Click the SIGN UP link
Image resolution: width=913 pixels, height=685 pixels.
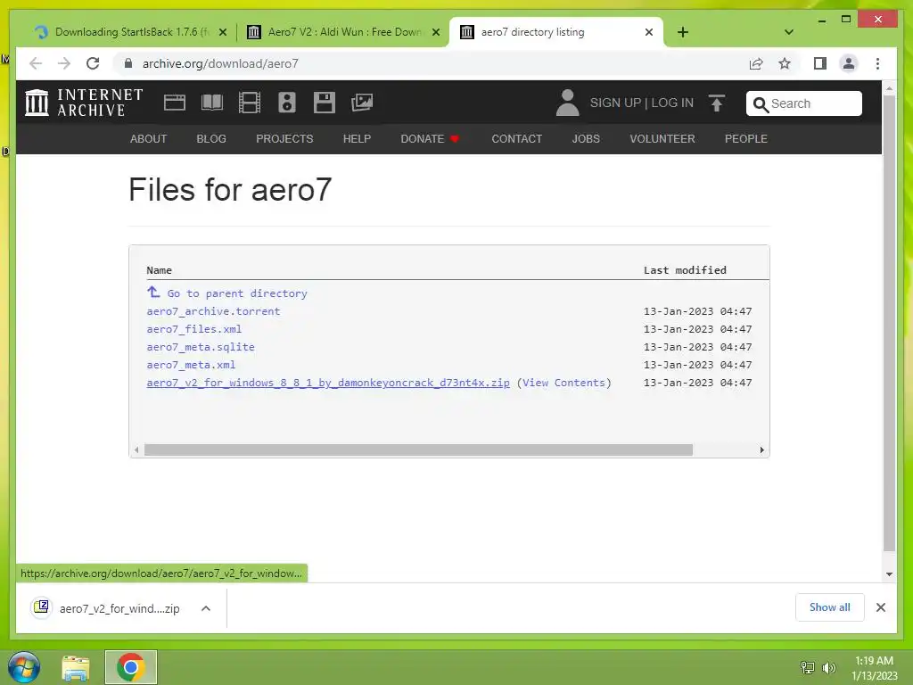[x=615, y=103]
